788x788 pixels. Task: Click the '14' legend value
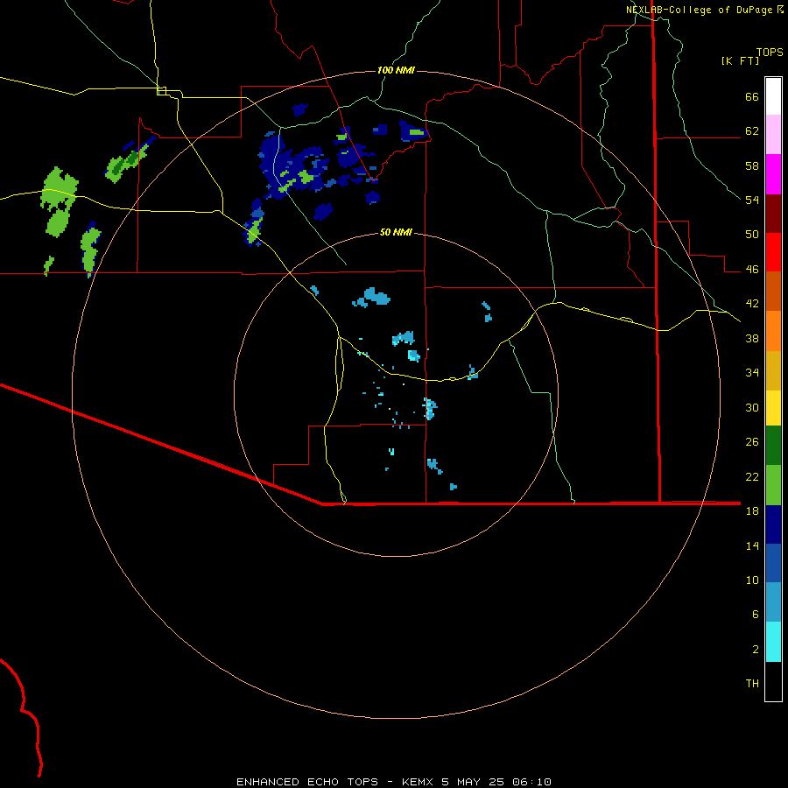click(x=752, y=545)
